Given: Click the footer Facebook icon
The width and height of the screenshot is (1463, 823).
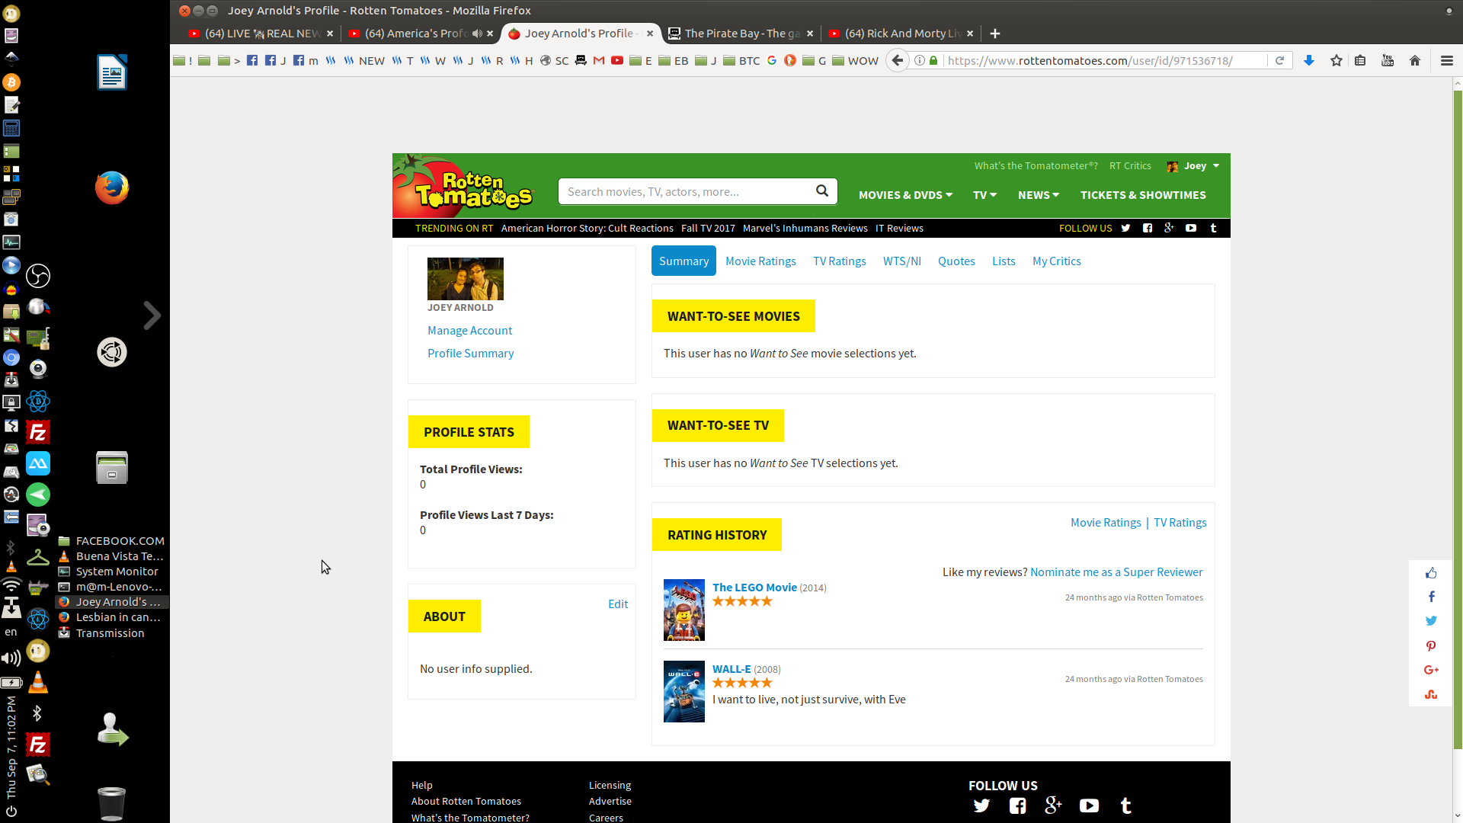Looking at the screenshot, I should point(1017,805).
